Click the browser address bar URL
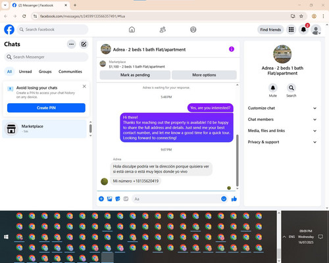This screenshot has height=263, width=329. pyautogui.click(x=82, y=16)
